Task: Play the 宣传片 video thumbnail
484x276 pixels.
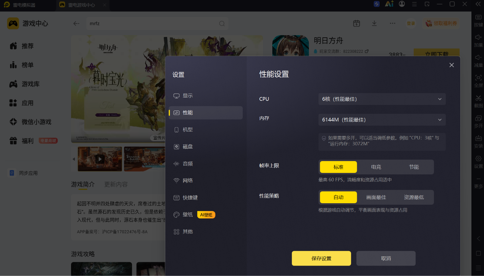Action: 100,159
